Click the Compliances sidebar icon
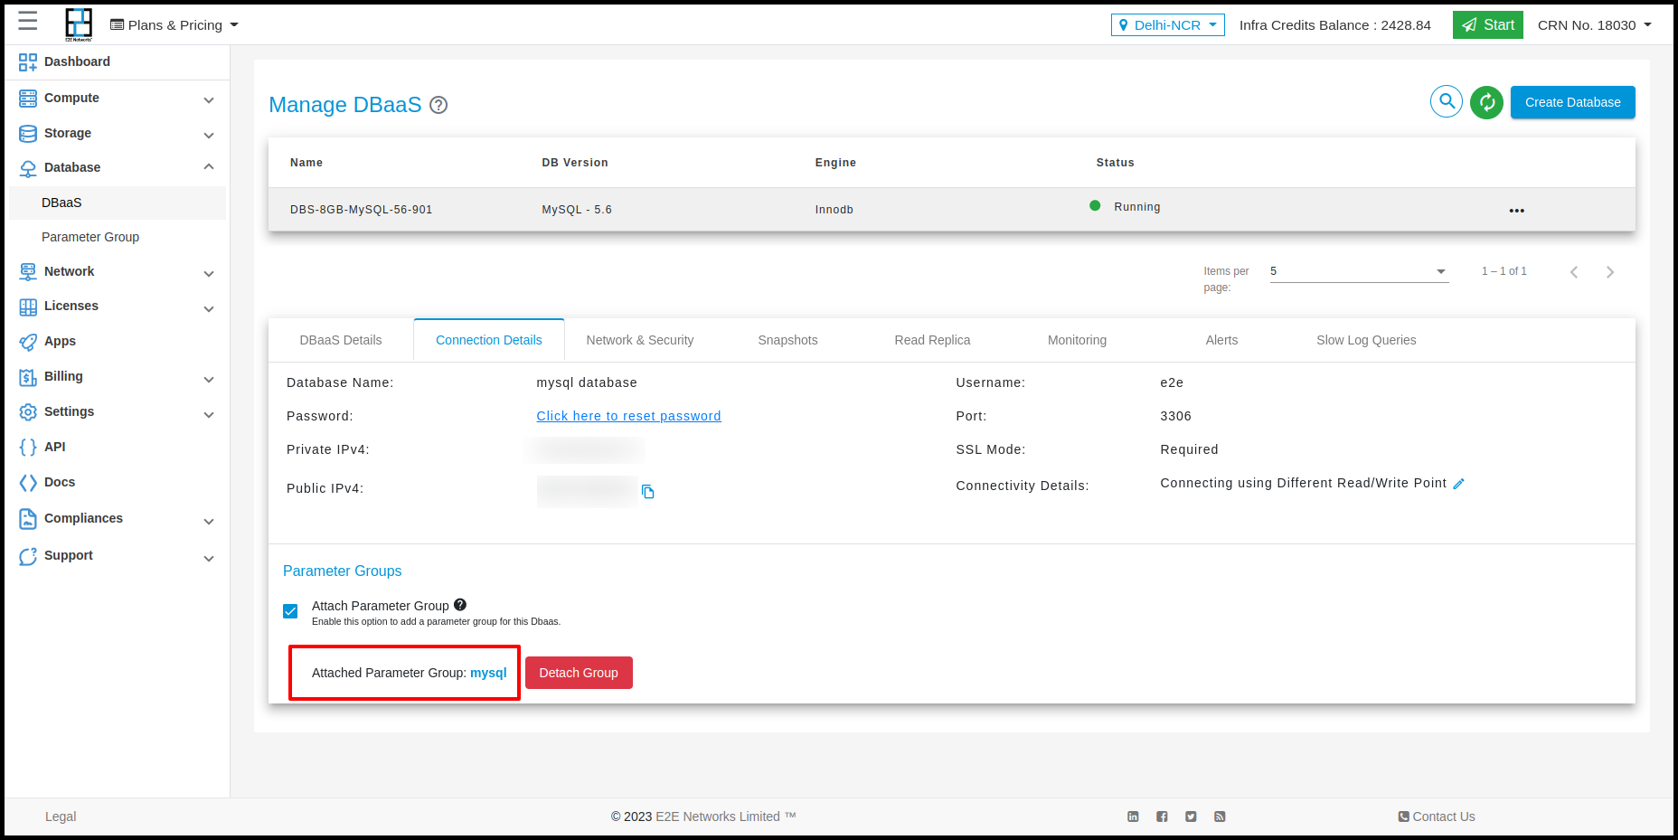The width and height of the screenshot is (1678, 840). (28, 518)
